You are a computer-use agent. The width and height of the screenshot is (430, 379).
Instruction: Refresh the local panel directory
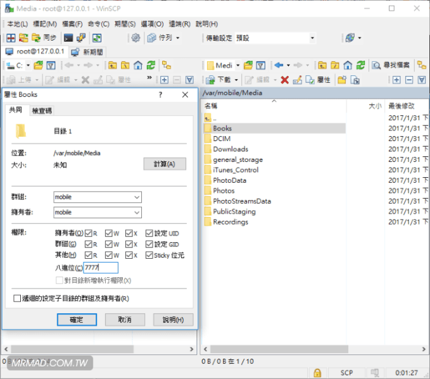(151, 65)
